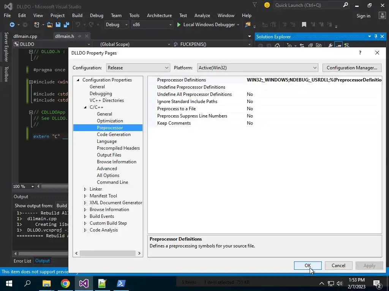Navigate backward with the toolbar back arrow
This screenshot has width=389, height=291.
(x=12, y=25)
